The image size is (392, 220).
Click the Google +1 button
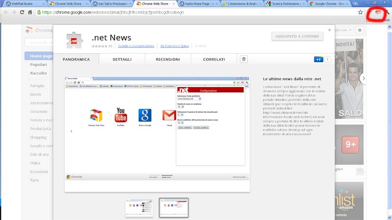coord(318,59)
